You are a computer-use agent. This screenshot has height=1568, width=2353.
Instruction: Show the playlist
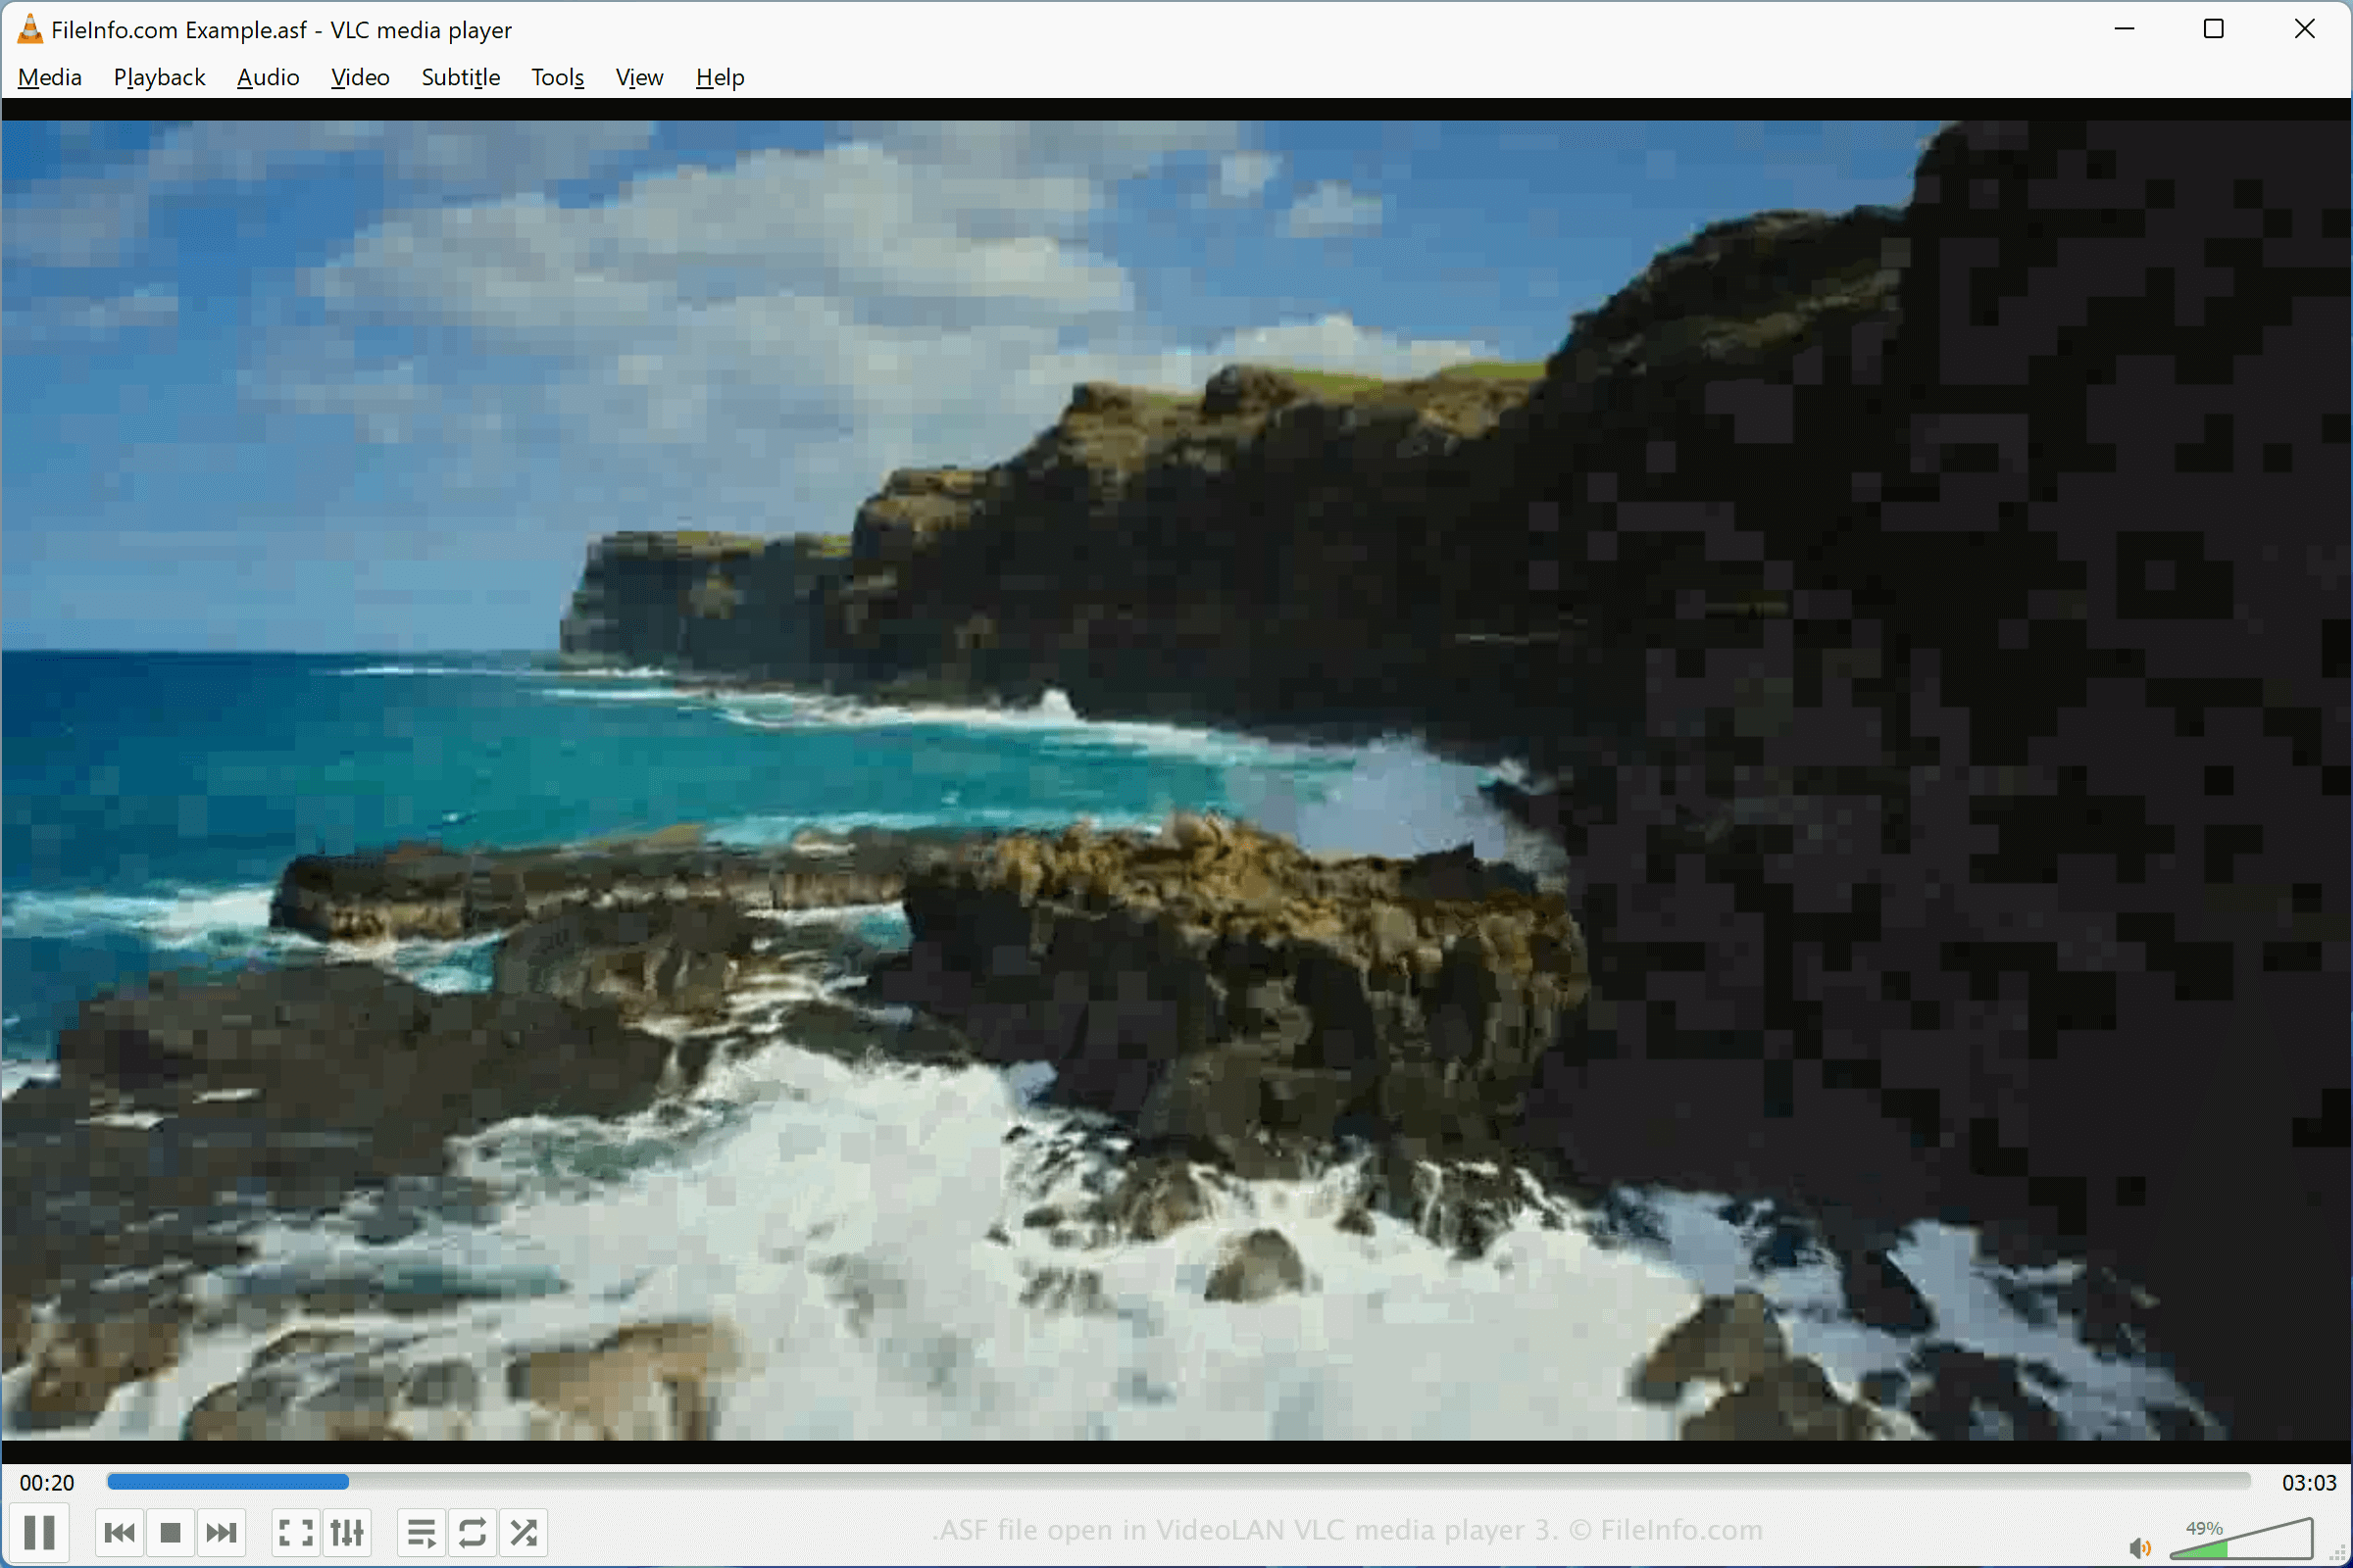point(423,1531)
